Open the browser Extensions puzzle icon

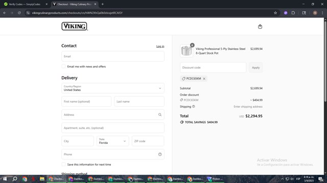pyautogui.click(x=293, y=13)
